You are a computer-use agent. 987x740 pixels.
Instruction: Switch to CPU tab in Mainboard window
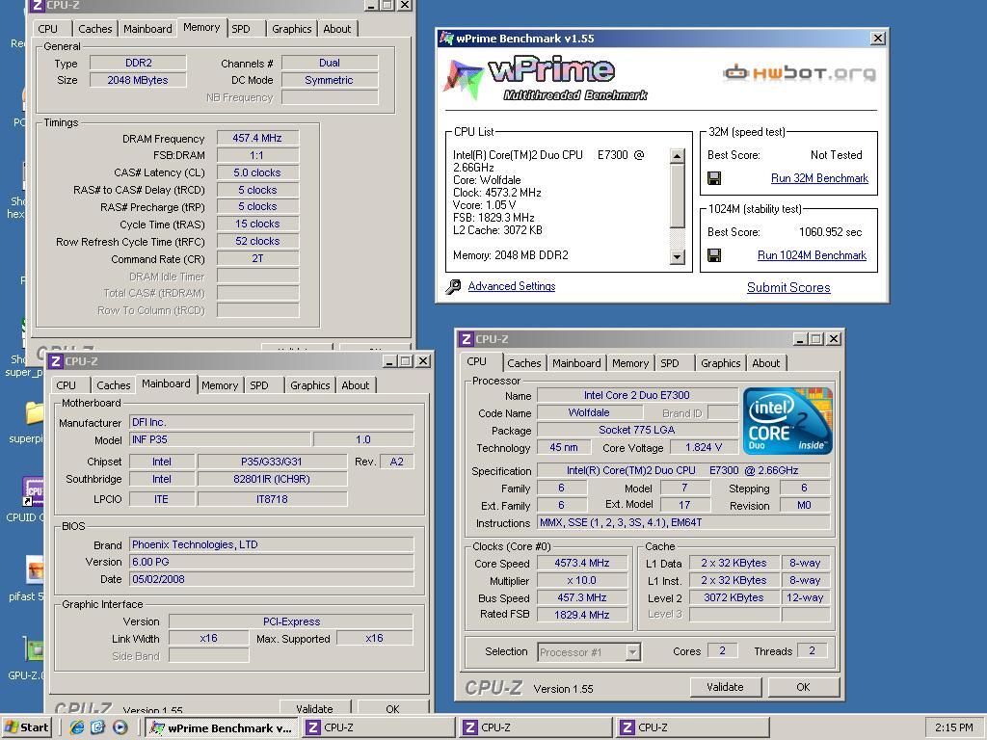click(x=67, y=385)
